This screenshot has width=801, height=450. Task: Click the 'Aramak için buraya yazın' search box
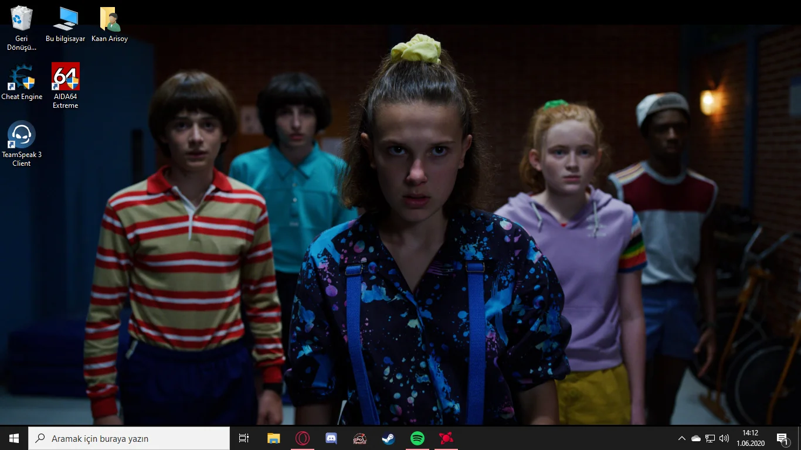point(129,438)
